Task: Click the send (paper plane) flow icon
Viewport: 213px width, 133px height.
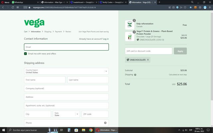Action: click(x=181, y=7)
